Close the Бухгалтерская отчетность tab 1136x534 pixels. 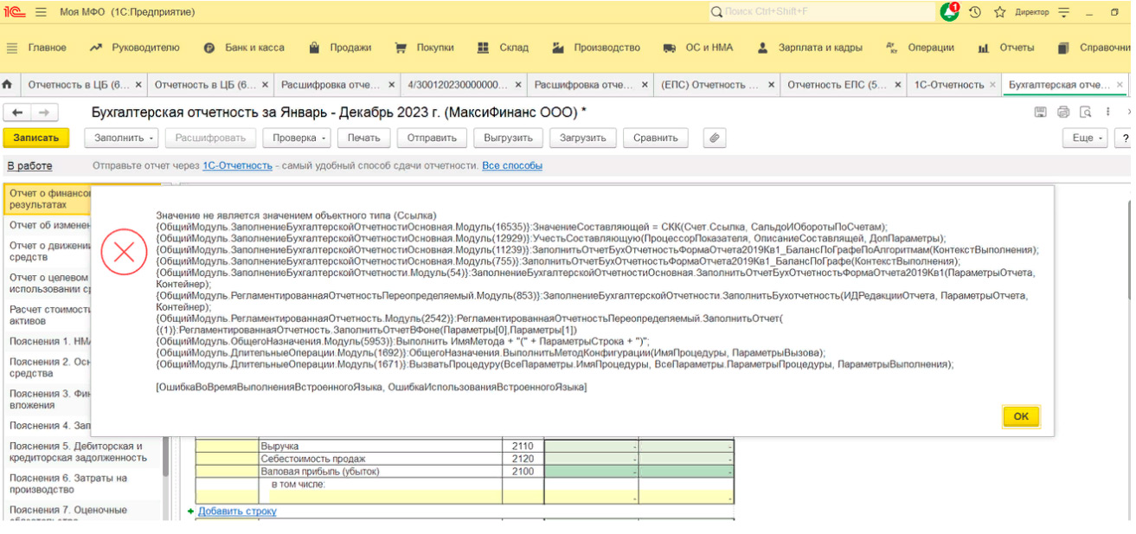1120,85
